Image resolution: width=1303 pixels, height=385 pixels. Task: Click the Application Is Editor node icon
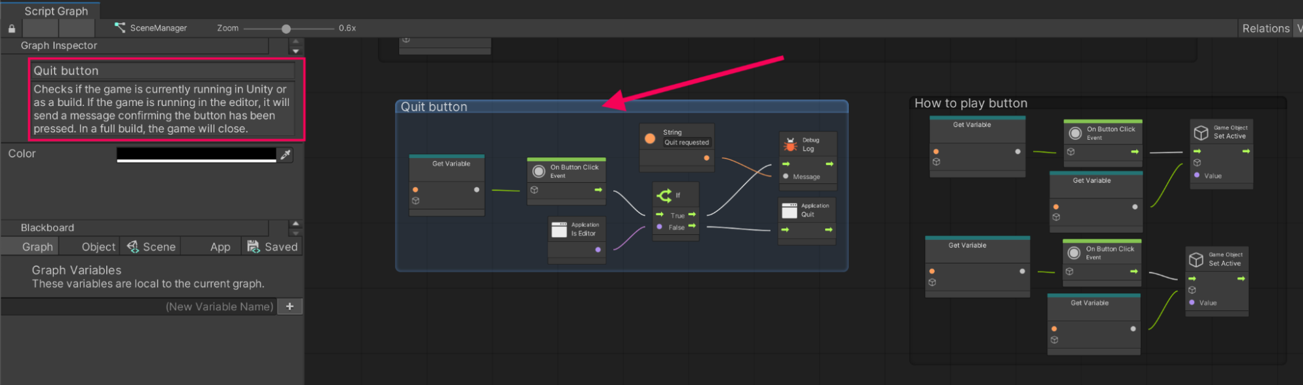click(559, 230)
